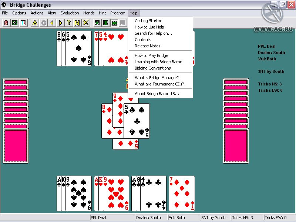Click dummy's 4 of hearts
The width and height of the screenshot is (296, 222).
tap(115, 48)
